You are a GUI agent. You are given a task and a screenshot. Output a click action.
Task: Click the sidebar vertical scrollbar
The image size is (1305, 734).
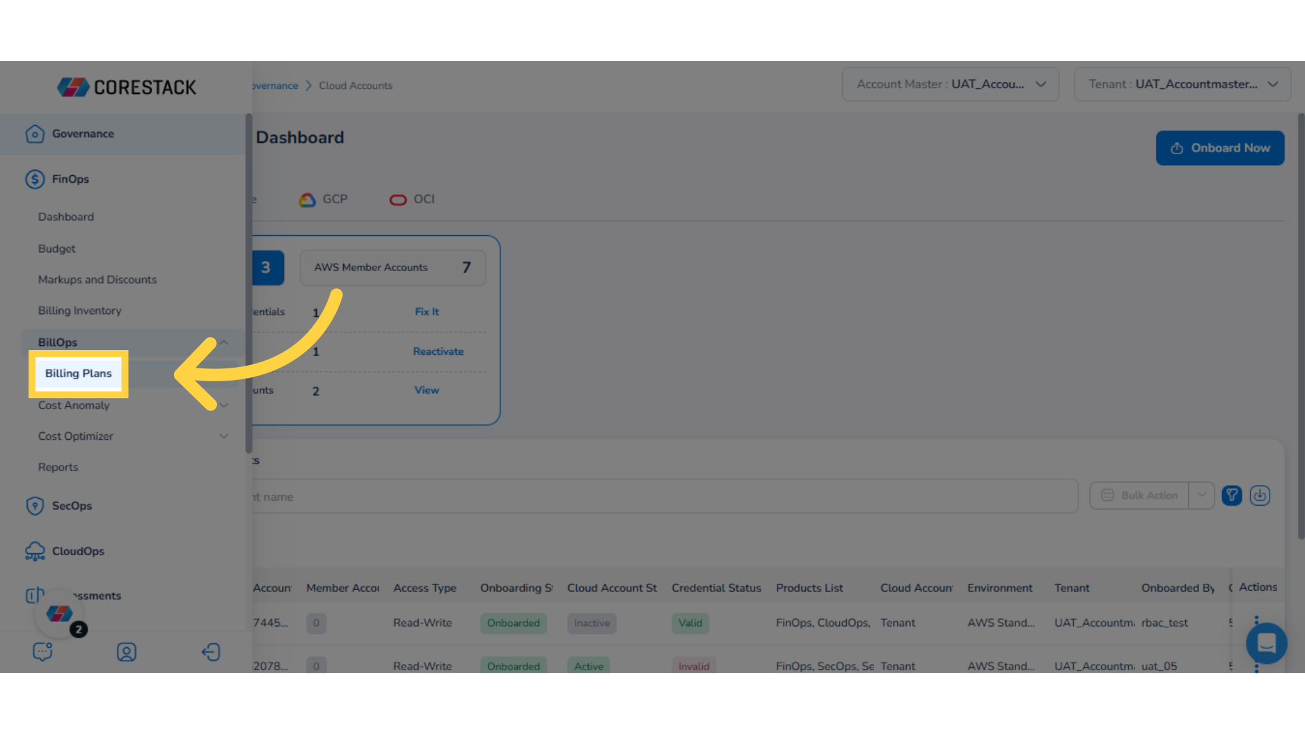pyautogui.click(x=249, y=283)
